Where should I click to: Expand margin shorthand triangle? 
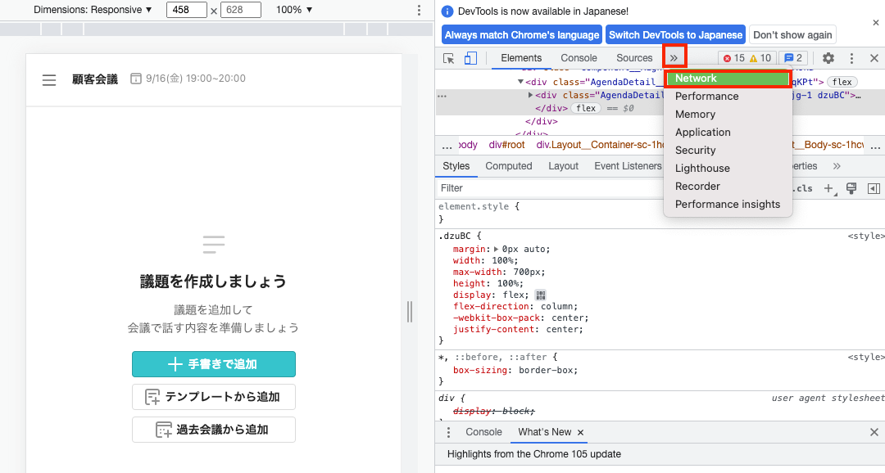pyautogui.click(x=496, y=250)
